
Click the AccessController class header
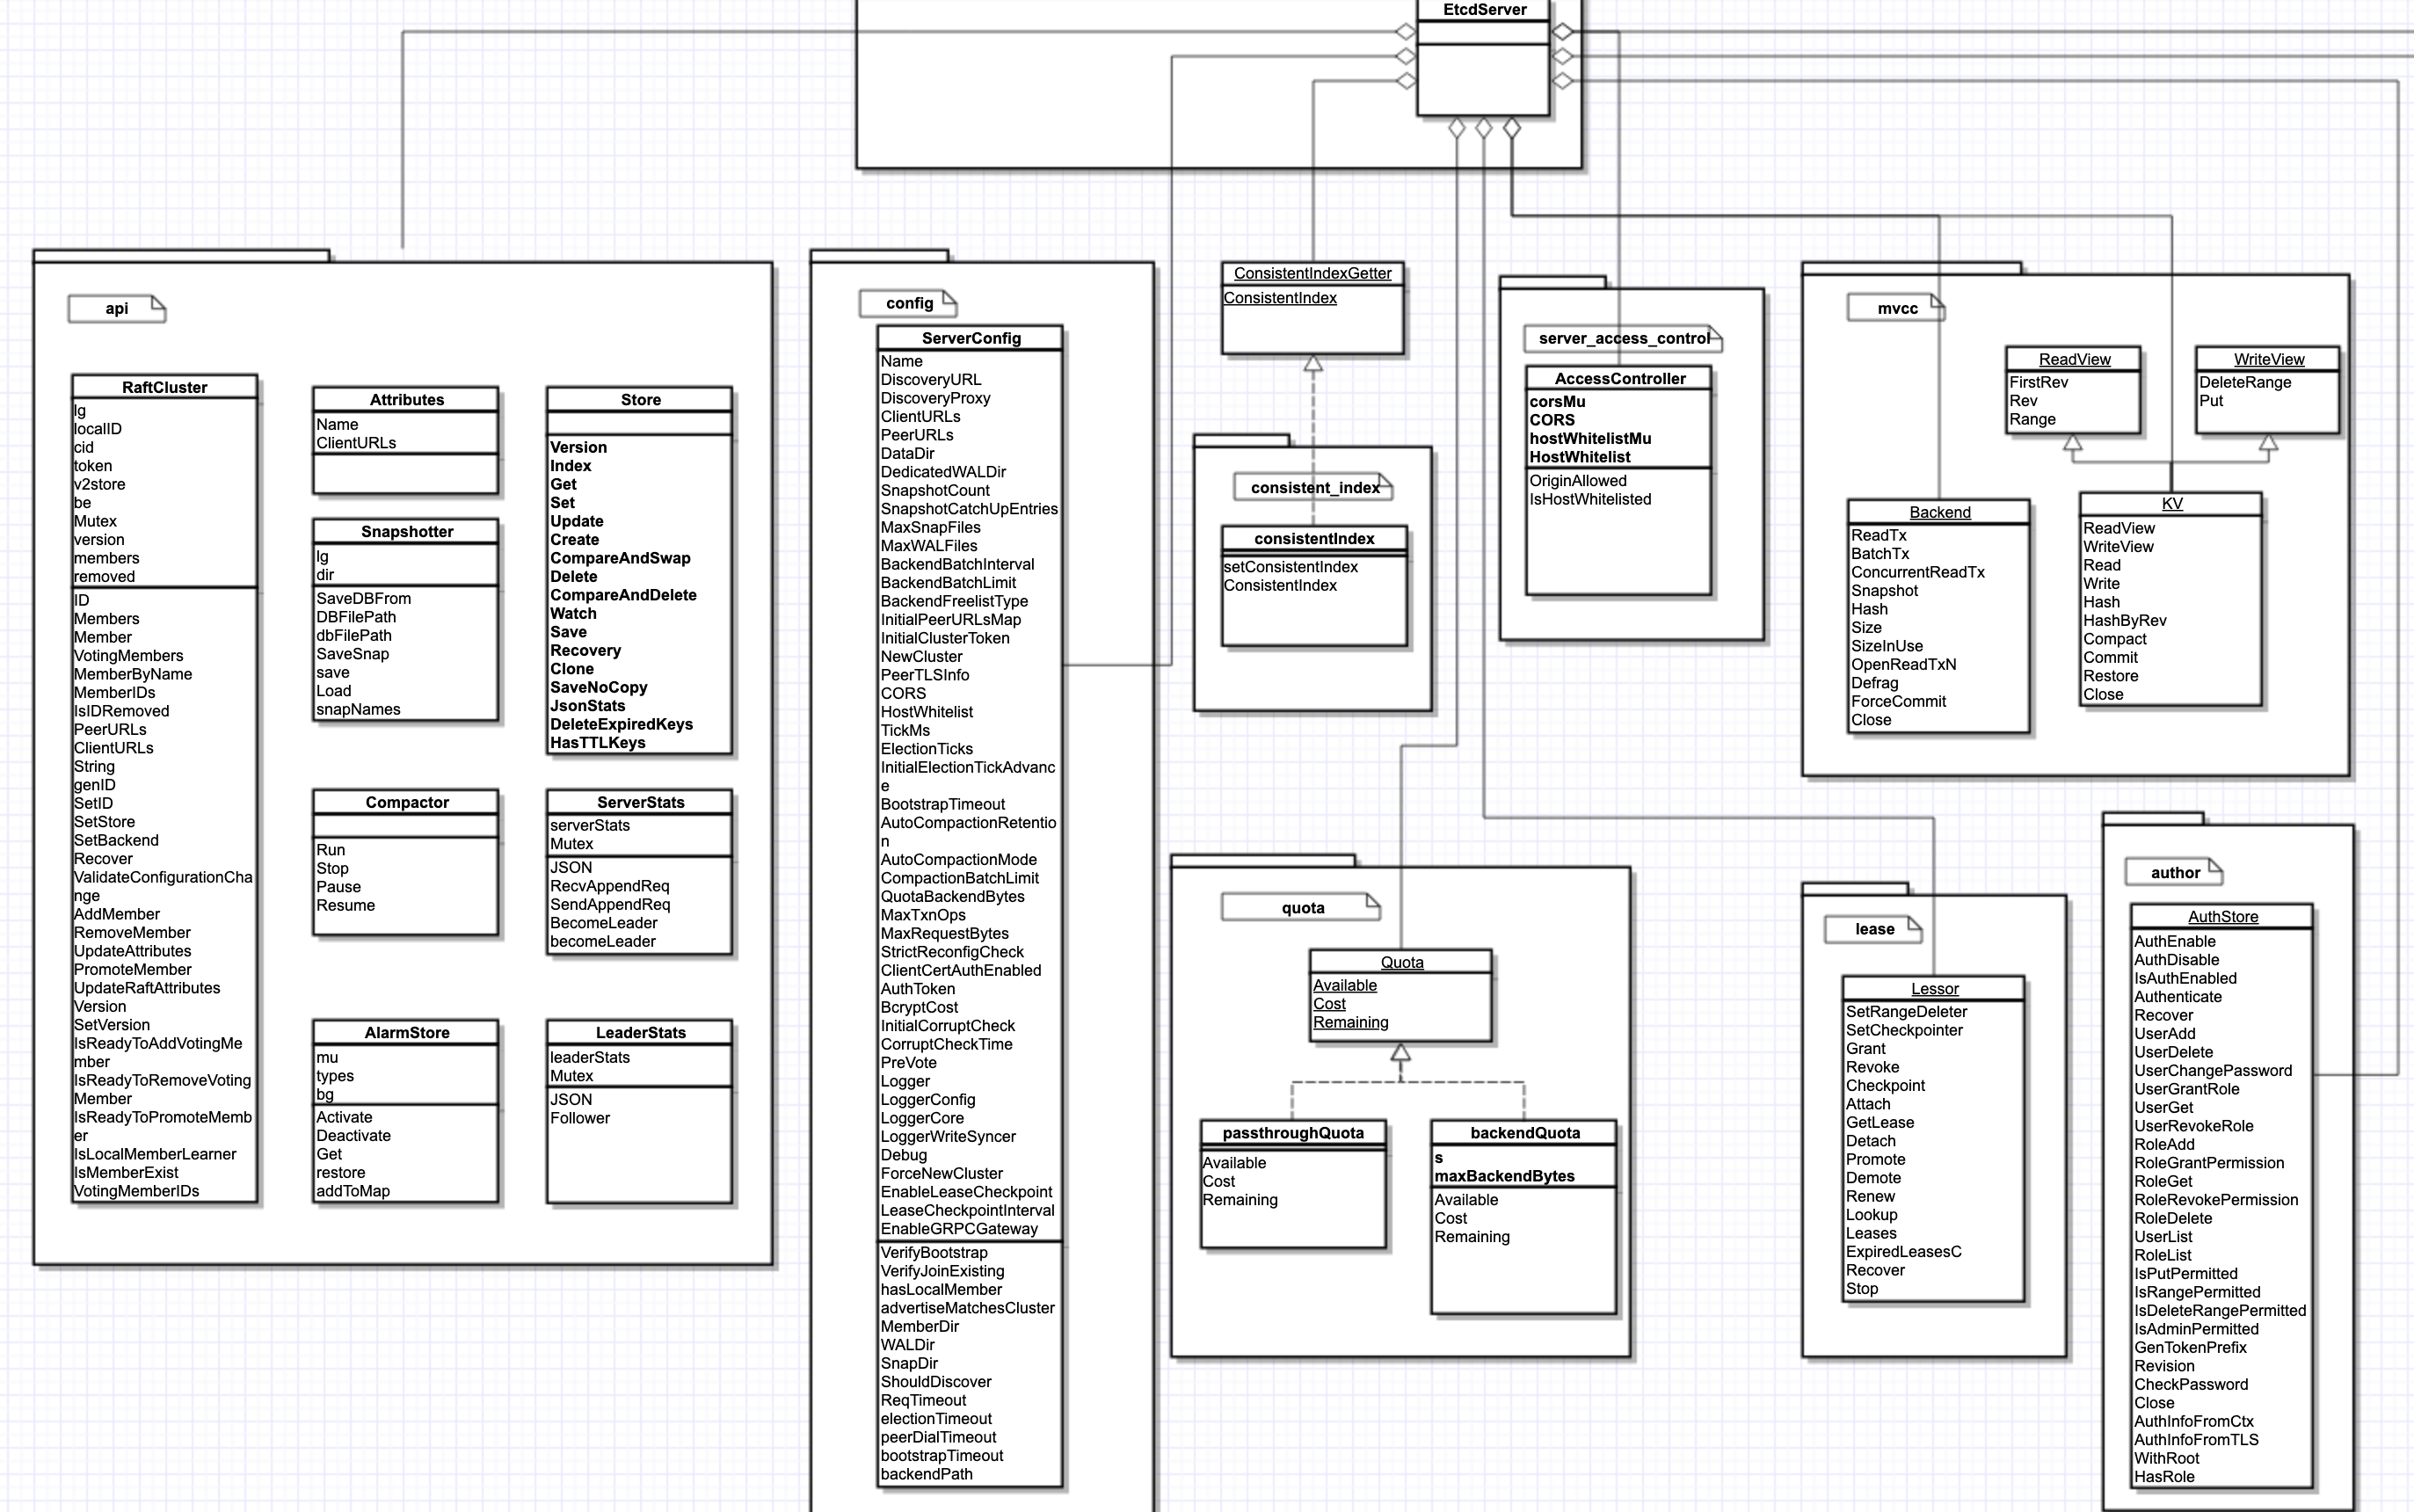click(x=1619, y=379)
